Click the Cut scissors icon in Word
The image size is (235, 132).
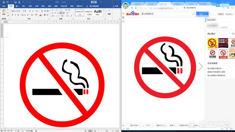[x=8, y=10]
